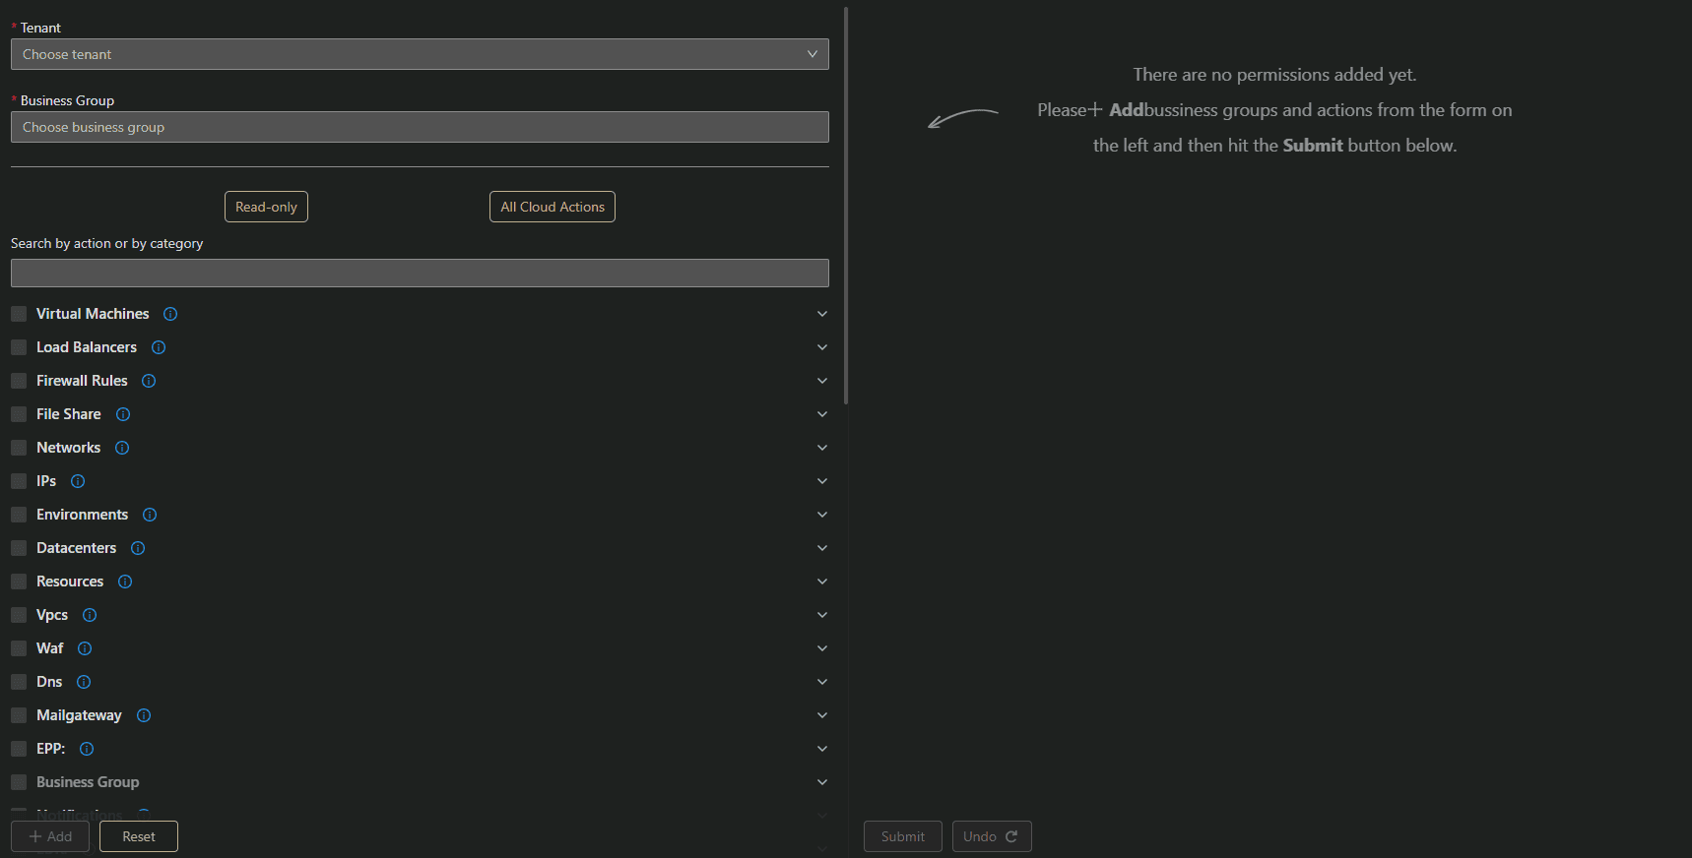Viewport: 1692px width, 858px height.
Task: Click the info icon next to Waf
Action: click(x=85, y=648)
